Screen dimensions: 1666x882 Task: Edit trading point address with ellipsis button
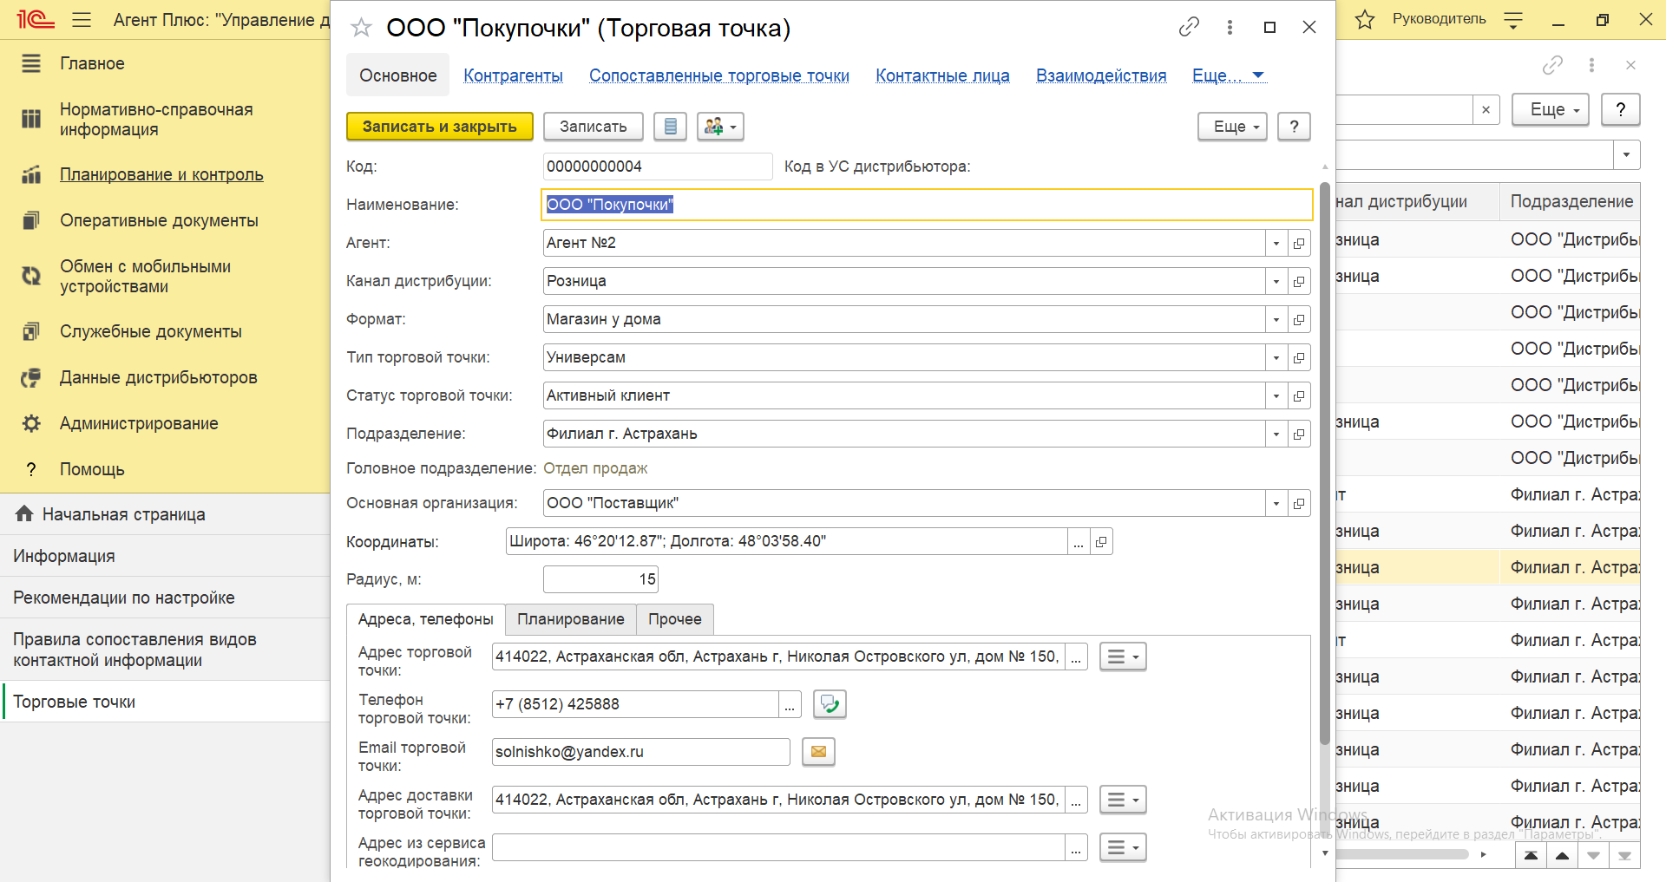pyautogui.click(x=1076, y=657)
